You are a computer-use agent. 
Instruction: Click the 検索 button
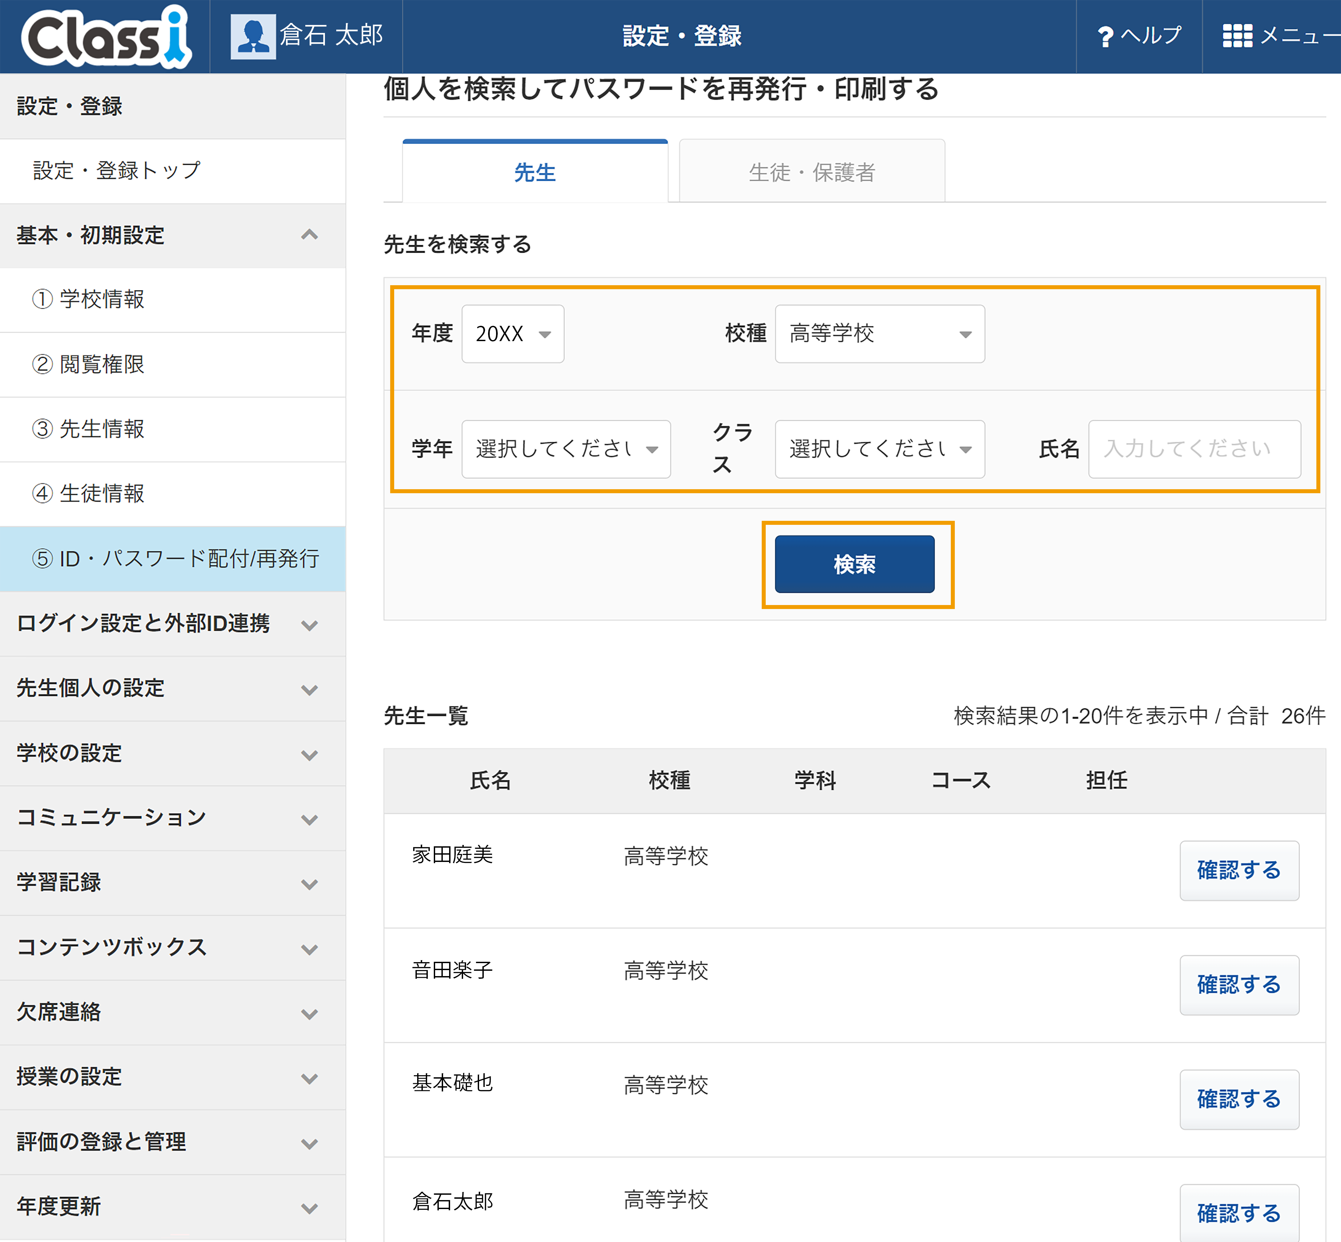(854, 564)
